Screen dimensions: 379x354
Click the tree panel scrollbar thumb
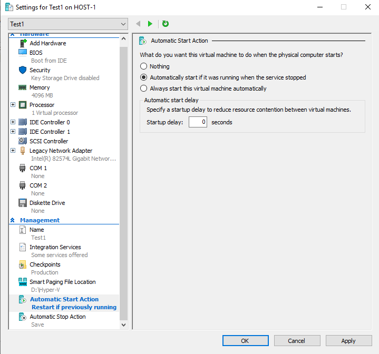[123, 183]
